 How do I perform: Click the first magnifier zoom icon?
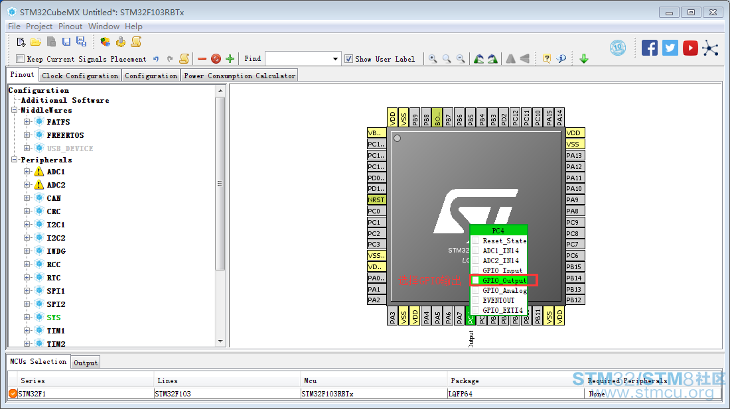click(x=433, y=58)
